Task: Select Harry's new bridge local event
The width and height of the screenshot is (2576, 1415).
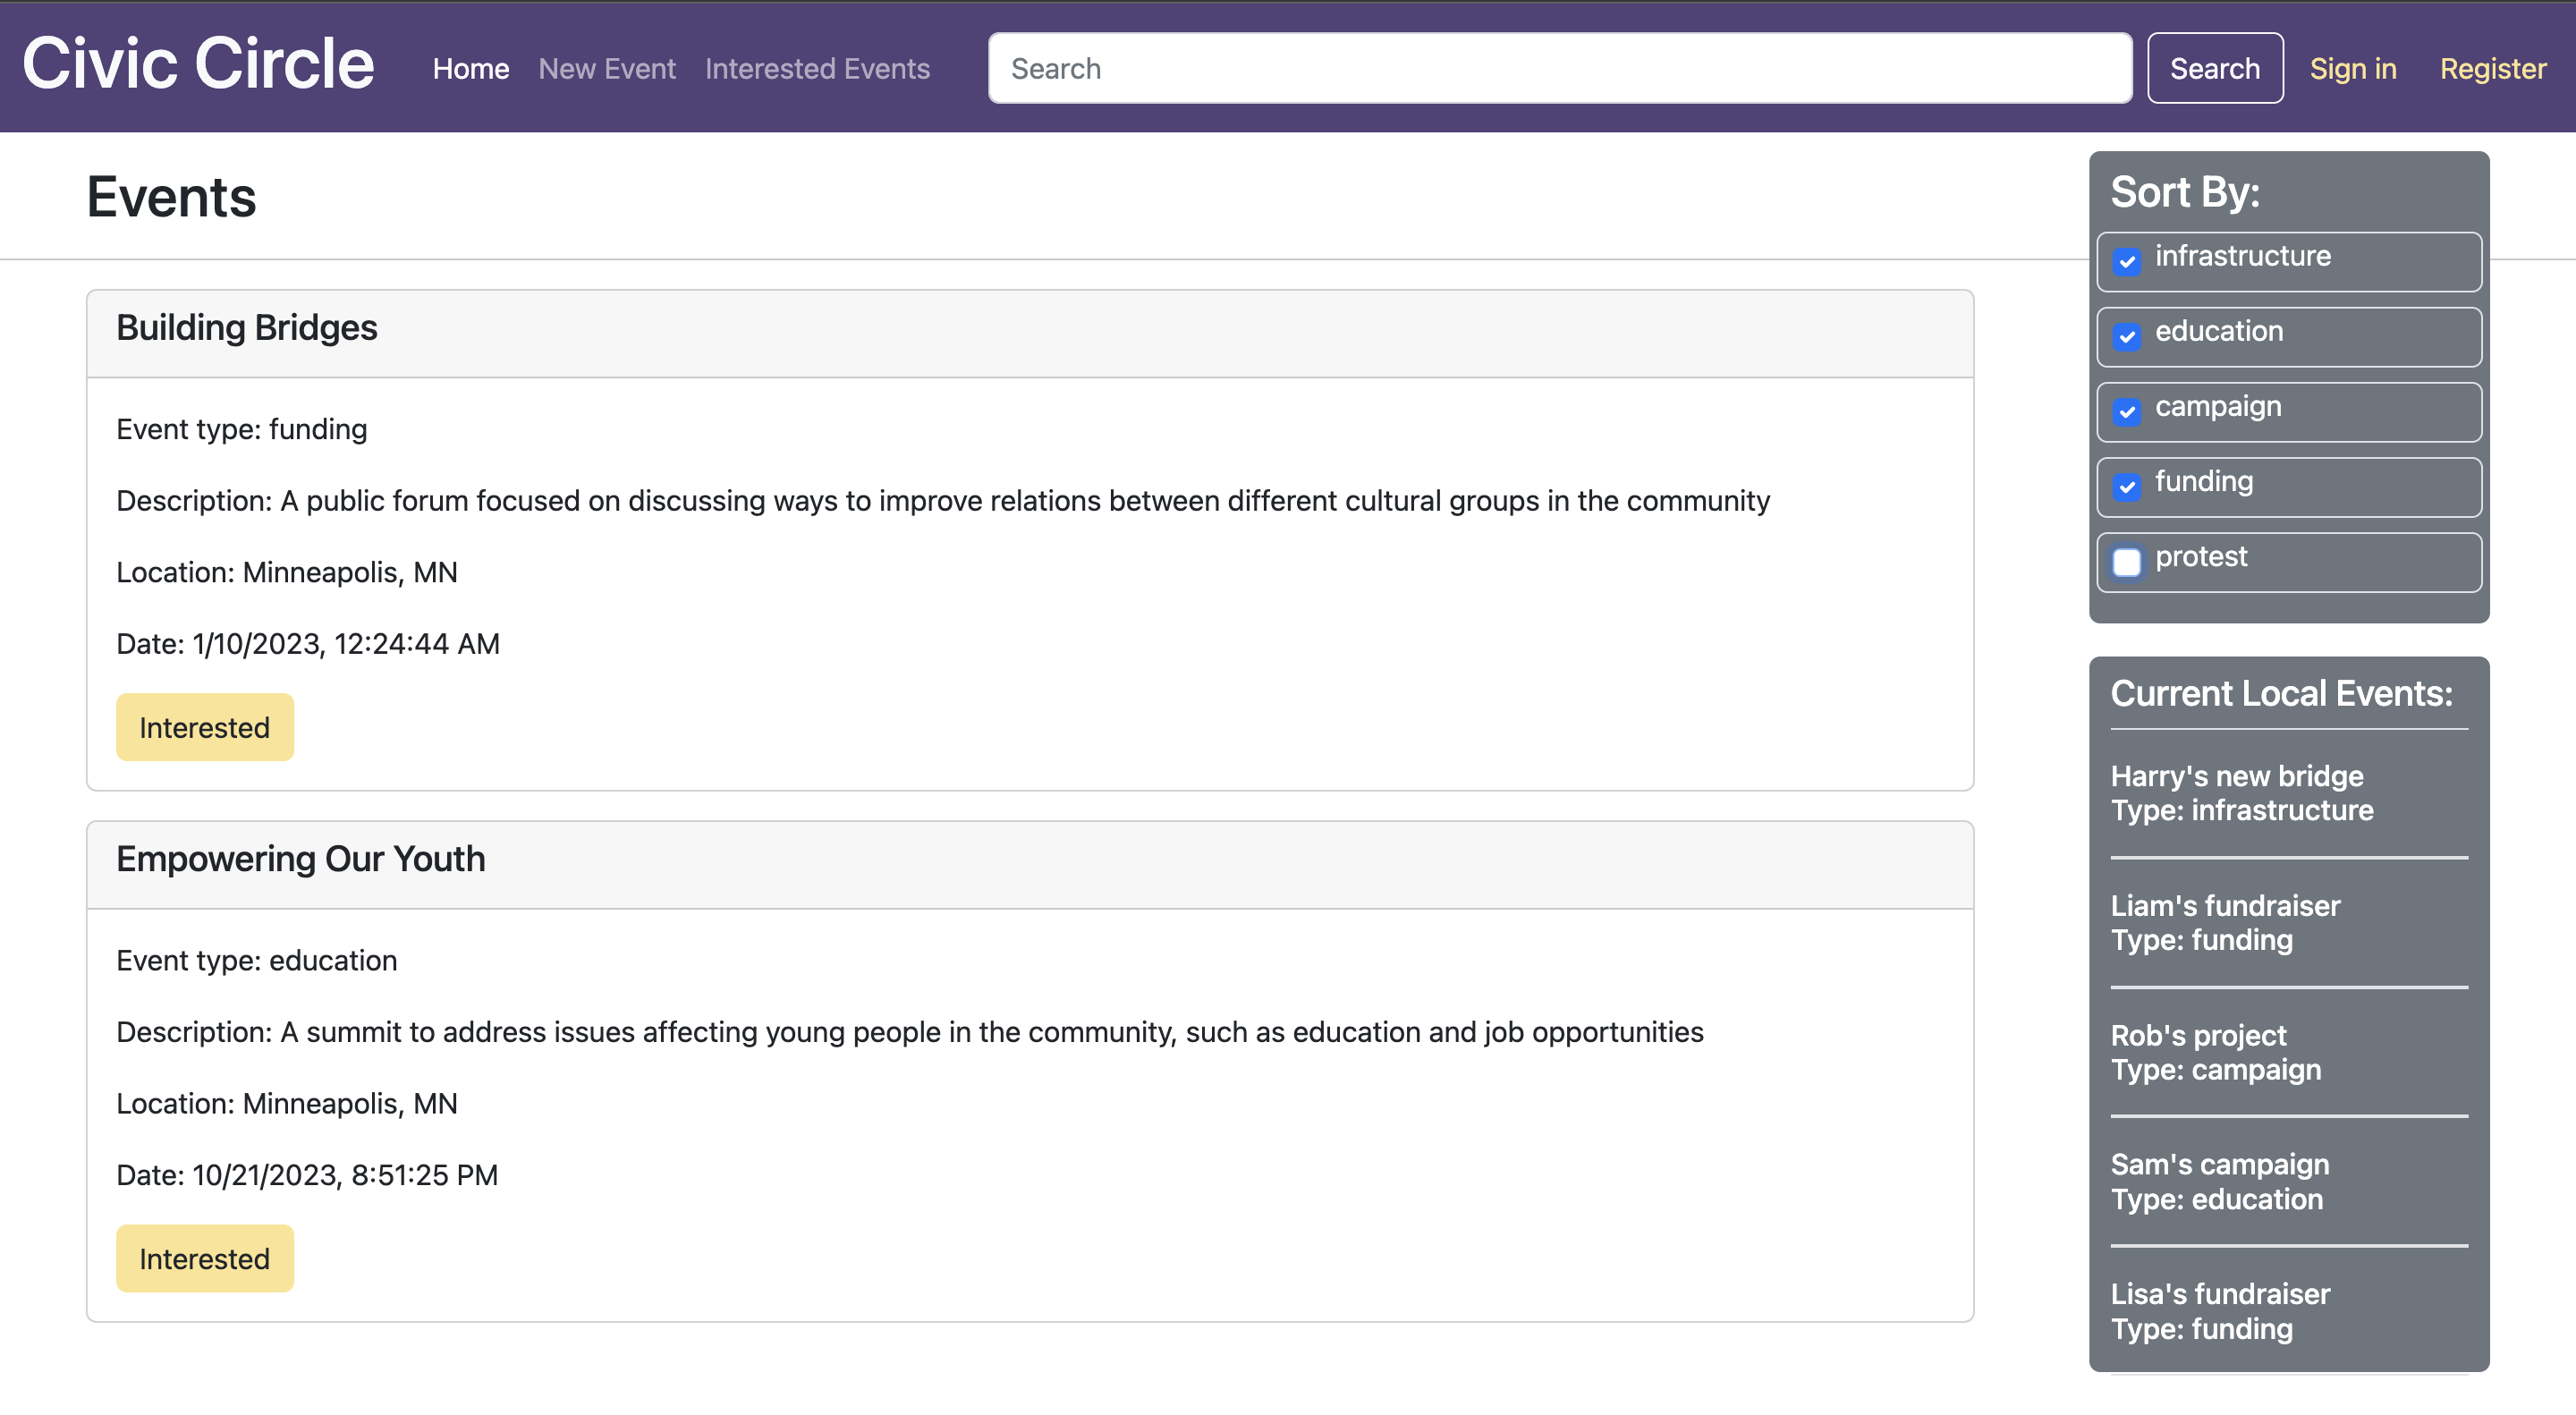Action: (x=2237, y=776)
